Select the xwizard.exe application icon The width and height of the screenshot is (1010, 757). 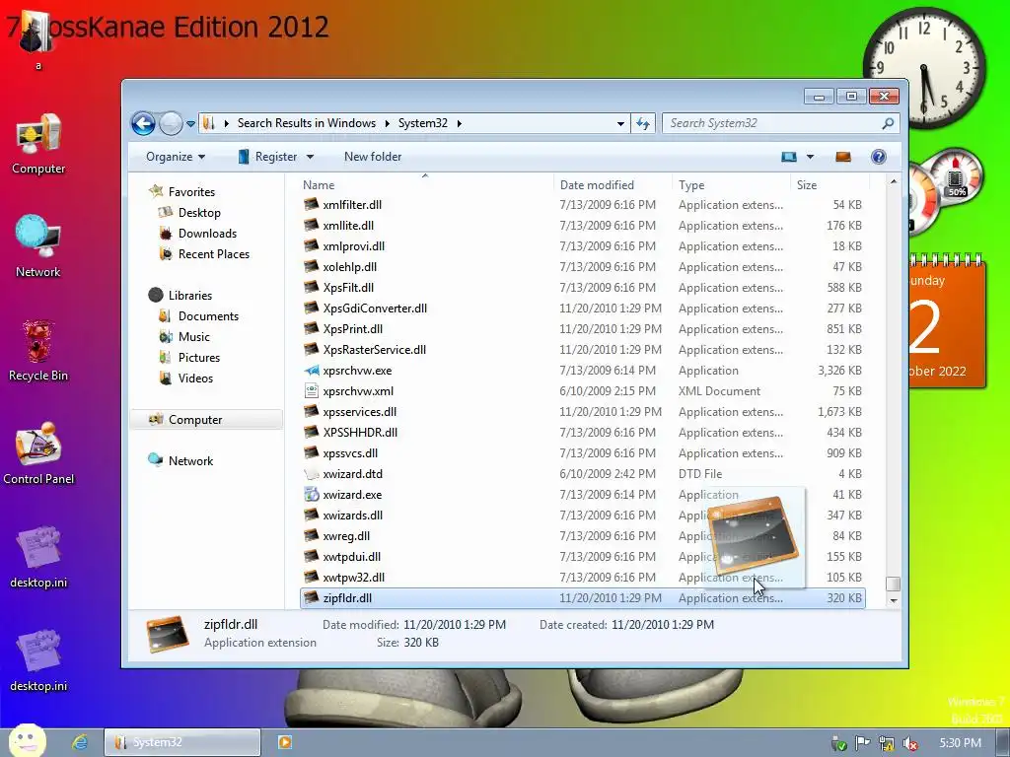tap(312, 495)
